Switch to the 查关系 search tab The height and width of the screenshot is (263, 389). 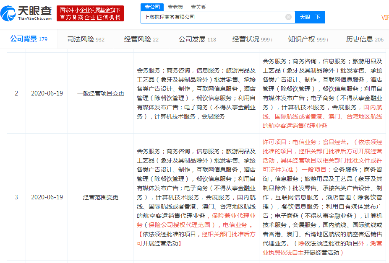(198, 7)
